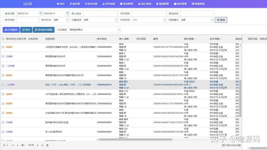The height and width of the screenshot is (150, 267).
Task: Go to the previous page
Action: point(17,145)
